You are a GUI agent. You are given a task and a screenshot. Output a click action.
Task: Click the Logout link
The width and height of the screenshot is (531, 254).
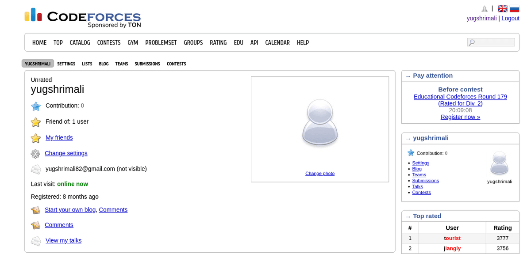pyautogui.click(x=510, y=18)
